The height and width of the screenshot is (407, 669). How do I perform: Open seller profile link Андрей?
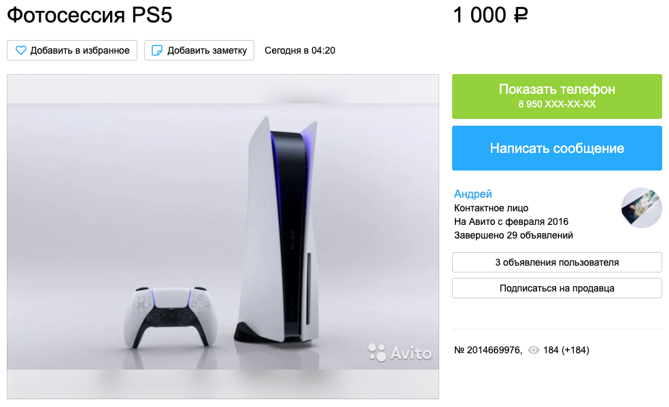(473, 194)
